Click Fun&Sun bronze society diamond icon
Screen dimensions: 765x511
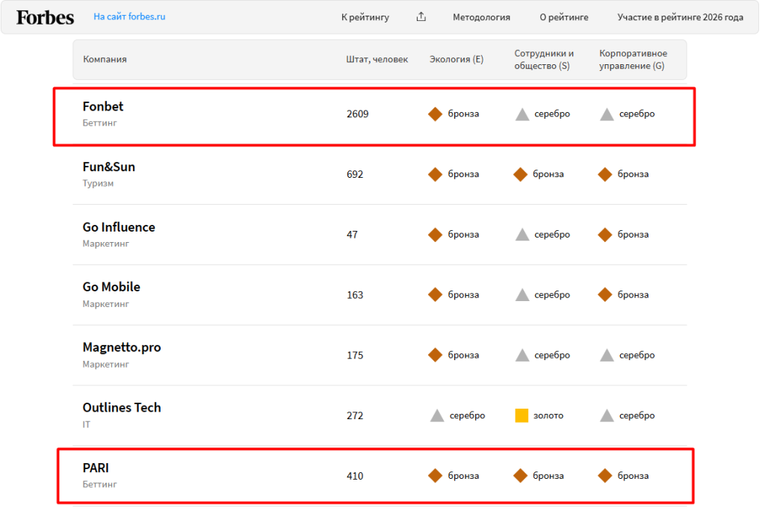(x=520, y=174)
